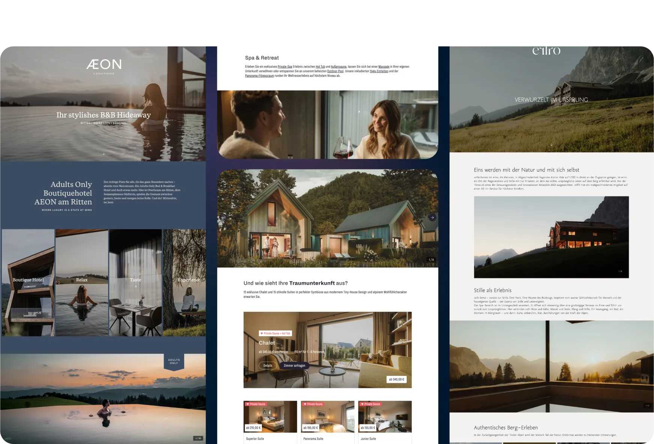
Task: Click the Zimmer anfragen button
Action: pyautogui.click(x=295, y=366)
